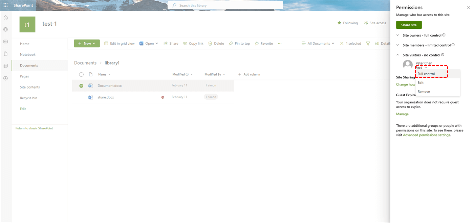Go to Documents in site navigation
The width and height of the screenshot is (474, 223).
tap(29, 65)
